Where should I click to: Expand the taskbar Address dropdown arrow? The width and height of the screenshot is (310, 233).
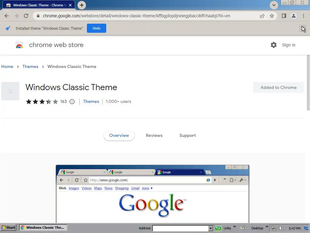coord(211,228)
